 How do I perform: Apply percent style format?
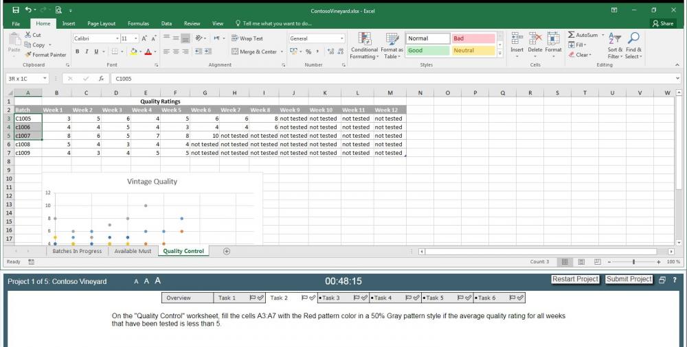[308, 51]
